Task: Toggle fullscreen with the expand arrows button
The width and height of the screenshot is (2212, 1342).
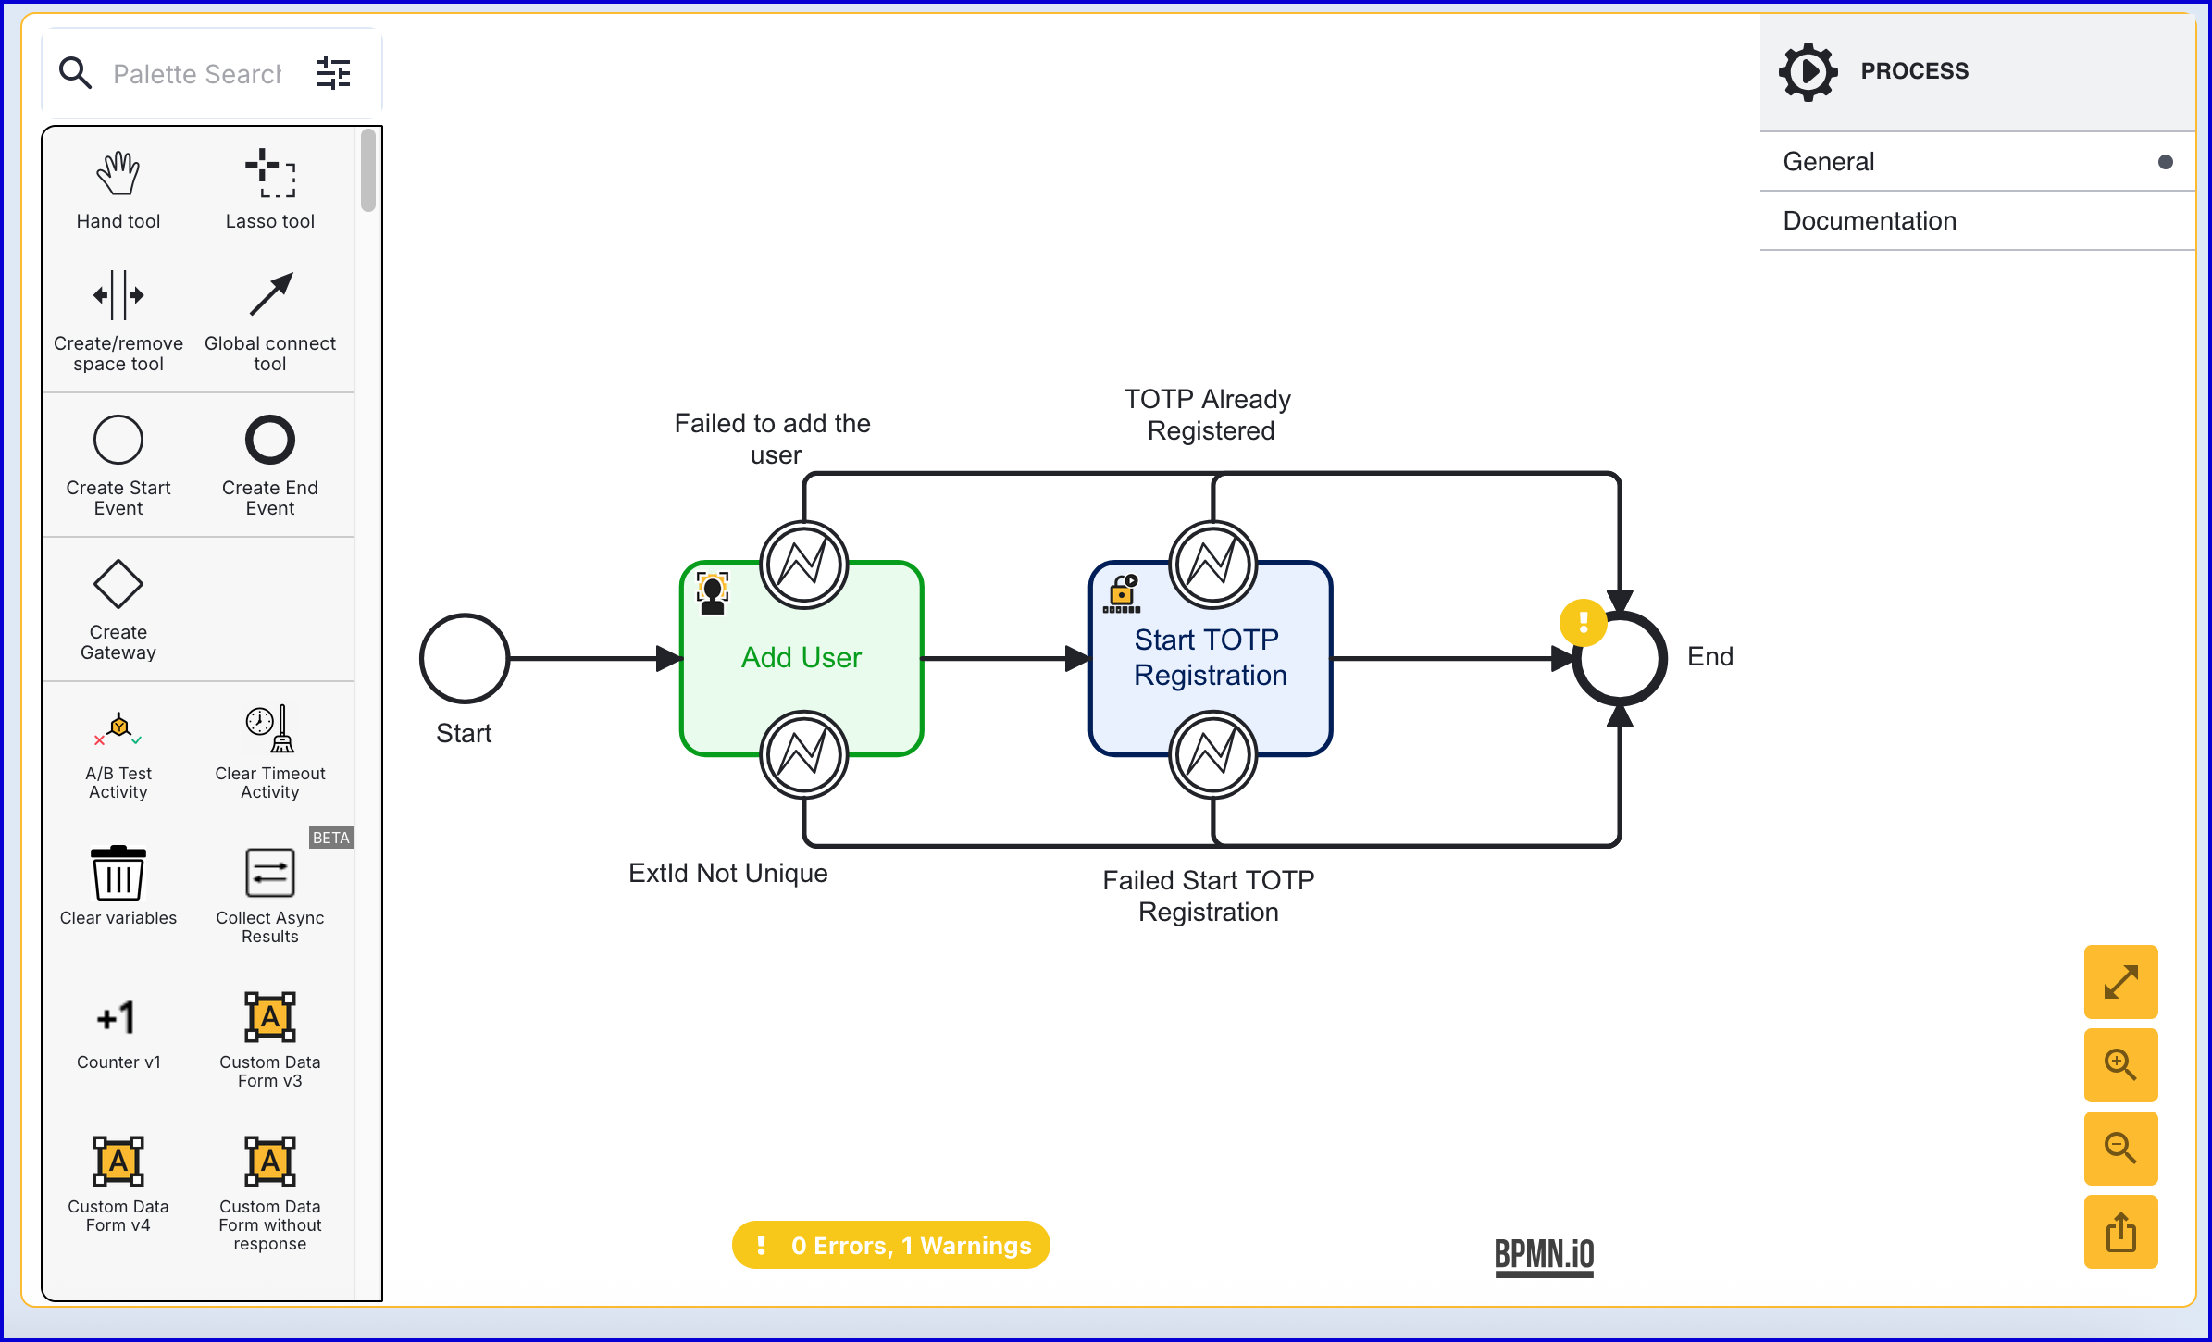Action: coord(2120,982)
